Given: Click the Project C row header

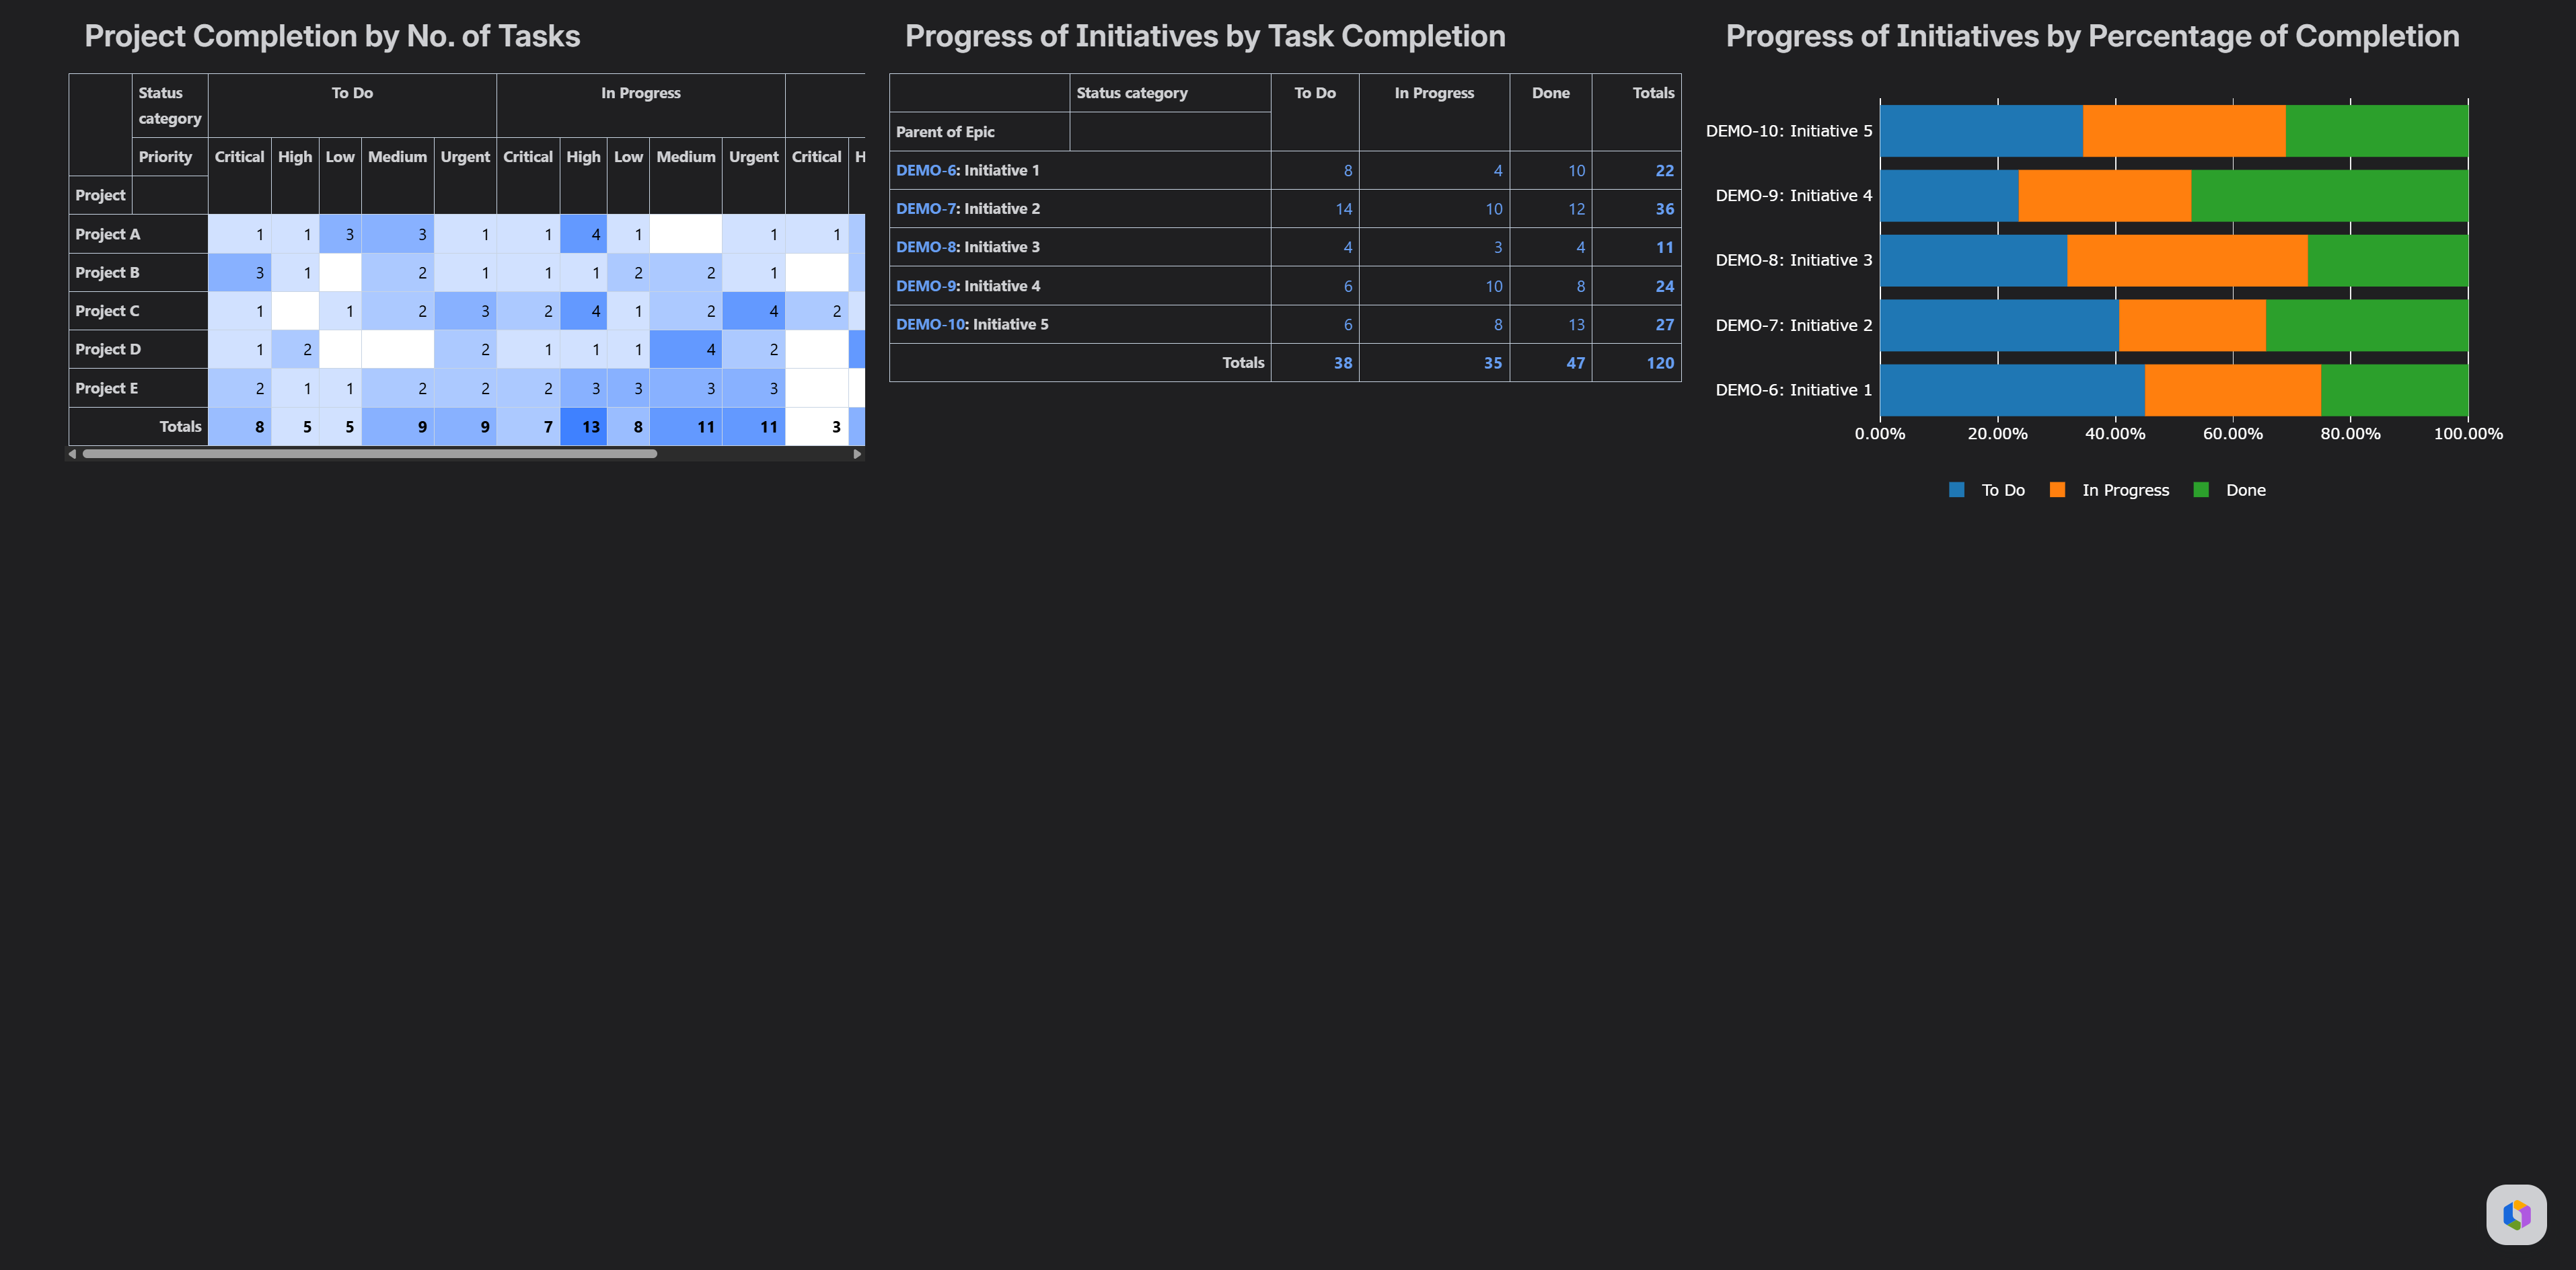Looking at the screenshot, I should pyautogui.click(x=138, y=311).
